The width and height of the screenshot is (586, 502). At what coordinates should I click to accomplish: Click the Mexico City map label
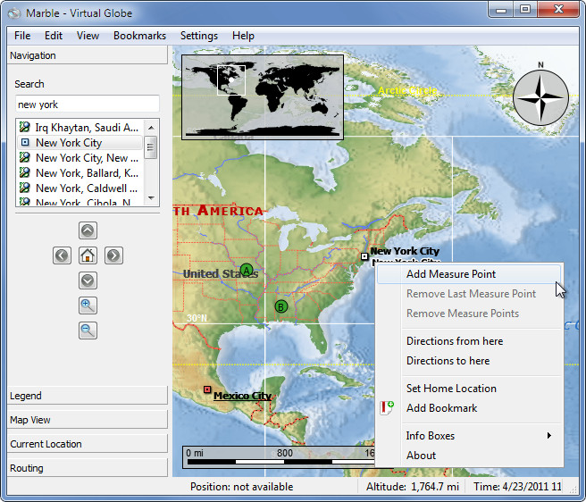242,396
